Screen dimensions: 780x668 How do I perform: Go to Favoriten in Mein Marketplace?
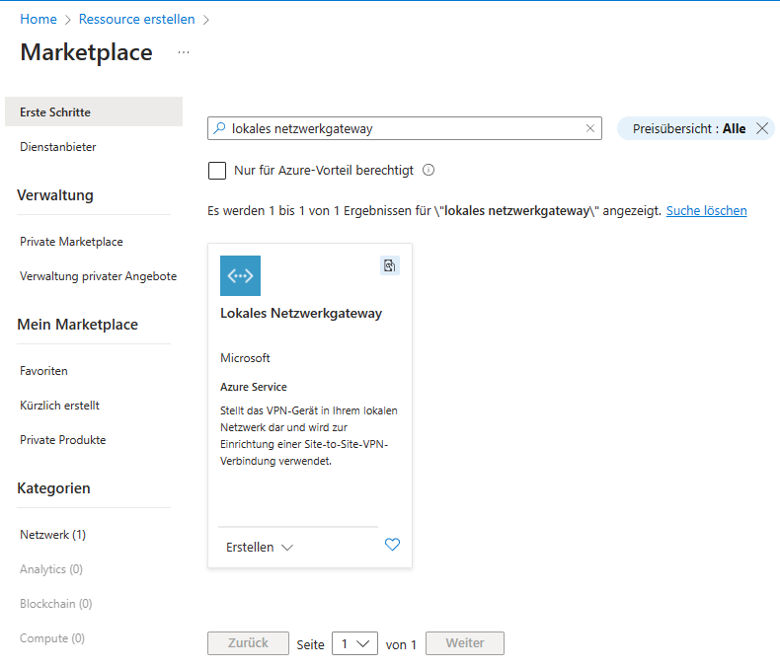click(x=43, y=371)
